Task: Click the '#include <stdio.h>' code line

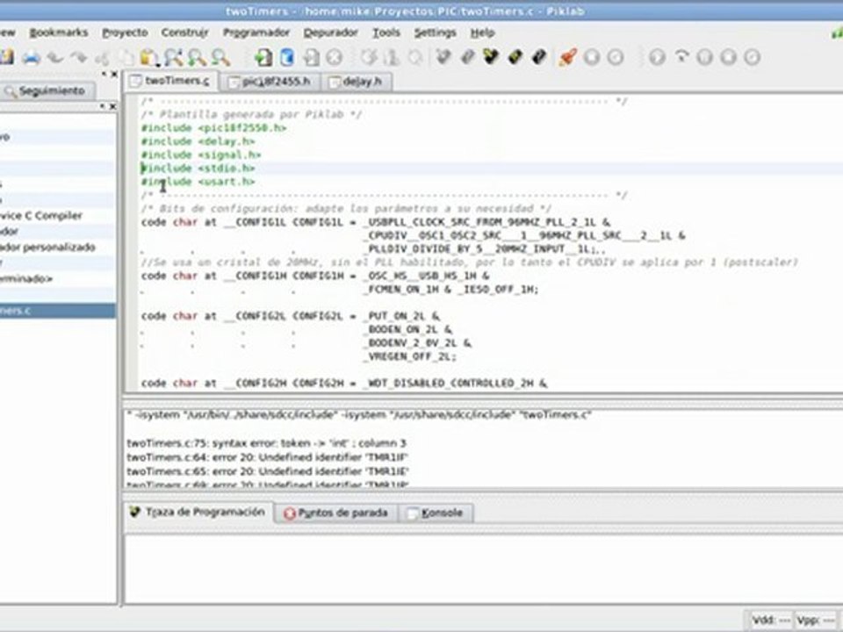Action: (198, 169)
